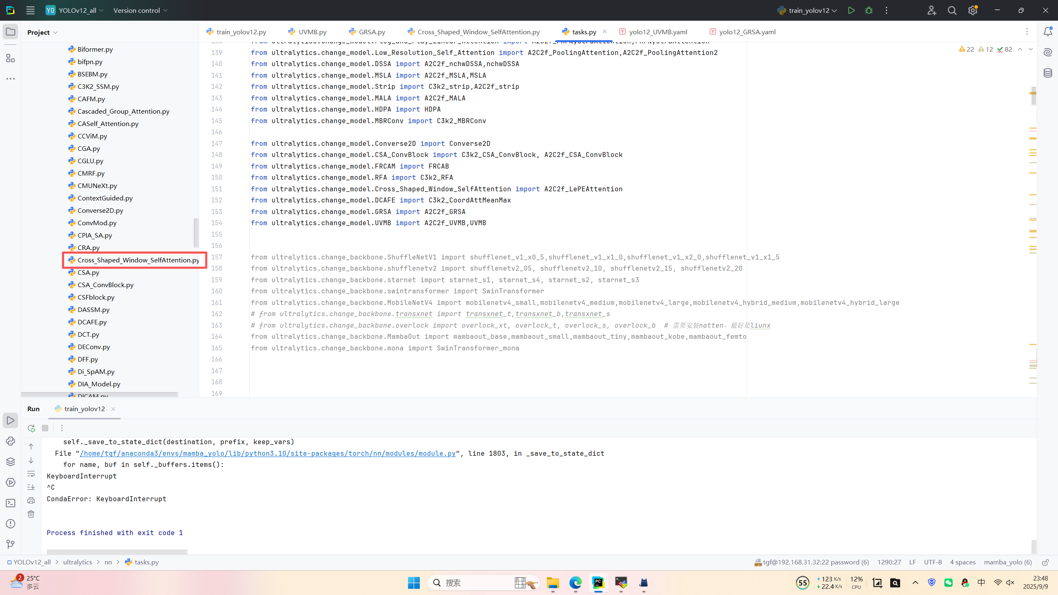Screen dimensions: 1058x595
Task: Run train_yolov12 with the green play button
Action: point(851,10)
